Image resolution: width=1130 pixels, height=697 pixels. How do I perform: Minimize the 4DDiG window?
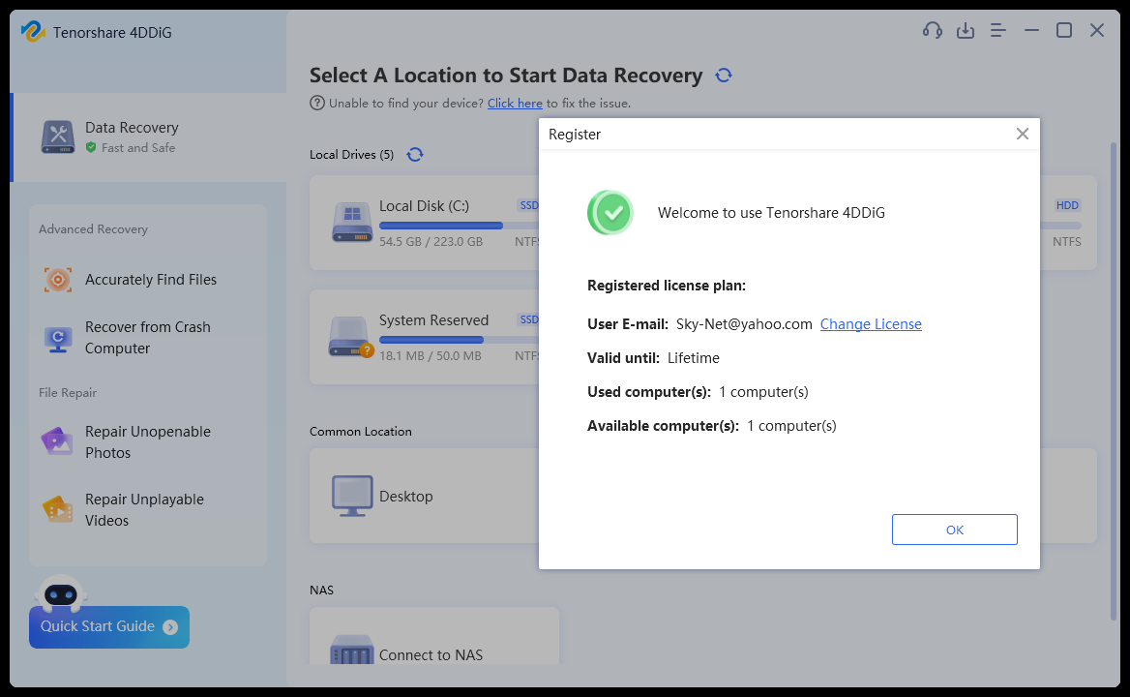1031,30
